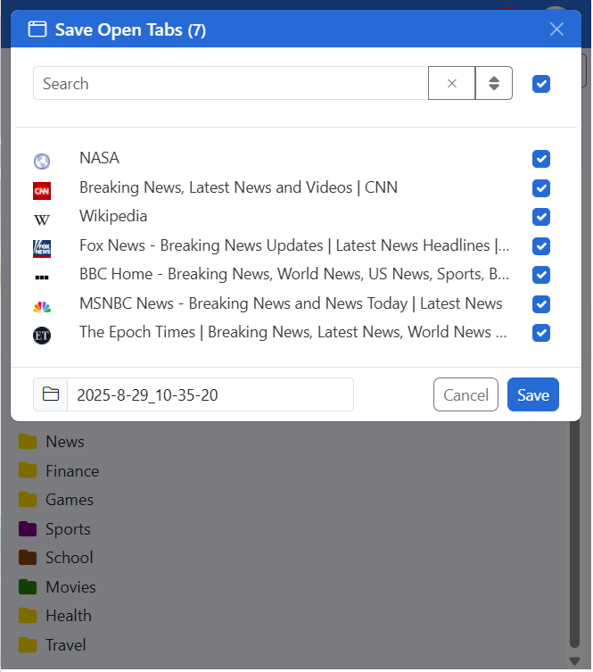The width and height of the screenshot is (593, 672).
Task: Open the Games folder label
Action: pyautogui.click(x=70, y=500)
